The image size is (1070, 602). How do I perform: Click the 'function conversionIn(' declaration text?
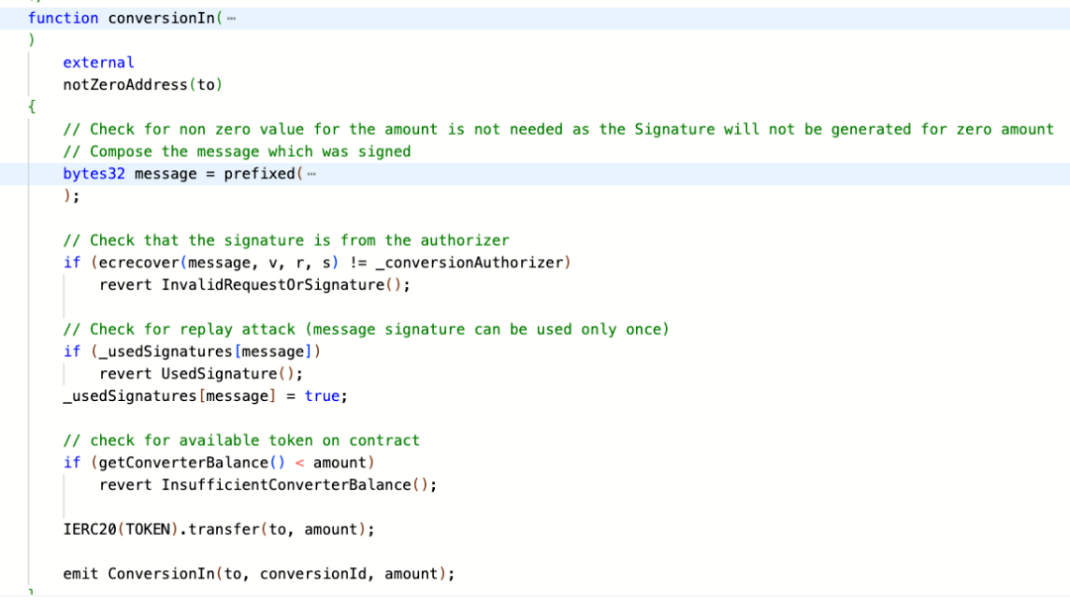(125, 19)
